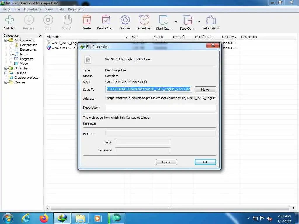
Task: Sort by the File Name column header
Action: [85, 37]
